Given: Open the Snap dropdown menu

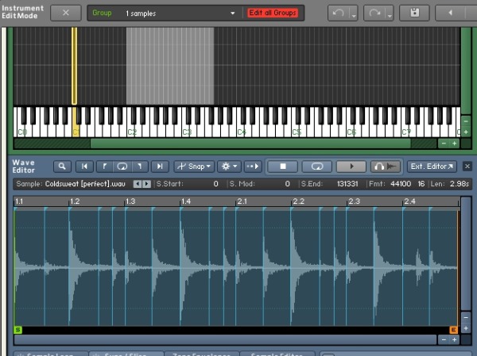Looking at the screenshot, I should (194, 167).
